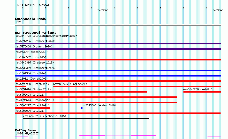Open variant nsv3295644 (Chaisson2019) label

click(35, 100)
